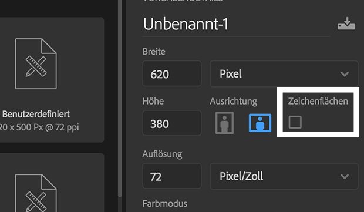Click the Benutzerdefiniert document preset icon
Screen dimensions: 364x212
(x=36, y=63)
